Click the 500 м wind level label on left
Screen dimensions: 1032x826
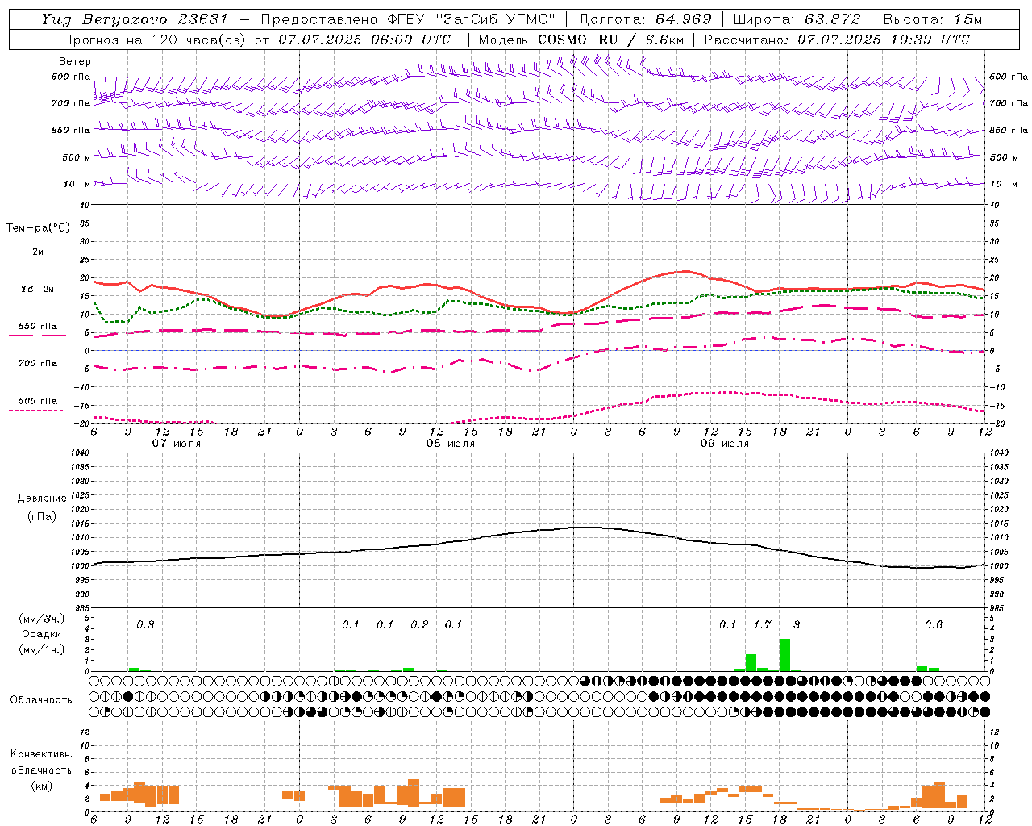(x=77, y=158)
